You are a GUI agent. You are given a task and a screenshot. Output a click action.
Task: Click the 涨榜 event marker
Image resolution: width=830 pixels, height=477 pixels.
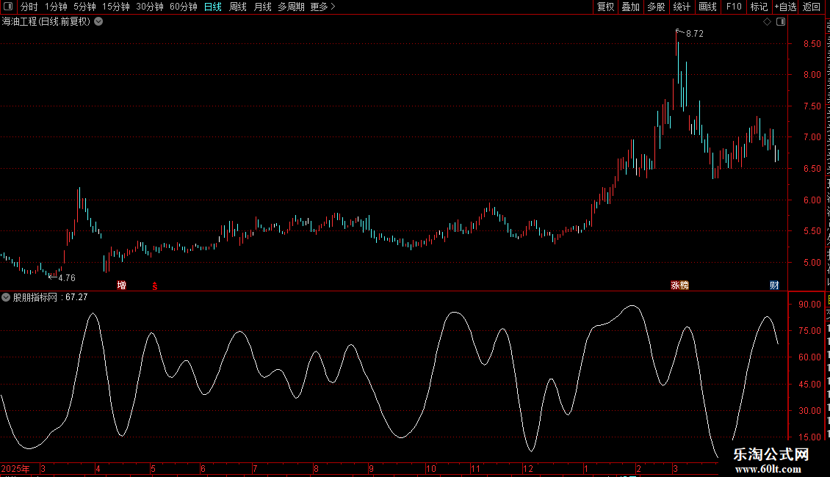[679, 285]
